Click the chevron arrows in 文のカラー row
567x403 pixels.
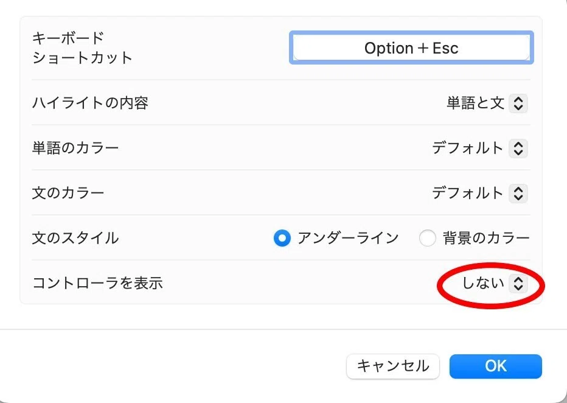518,193
